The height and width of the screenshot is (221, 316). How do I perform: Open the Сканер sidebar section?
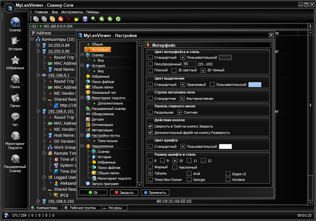pyautogui.click(x=15, y=24)
